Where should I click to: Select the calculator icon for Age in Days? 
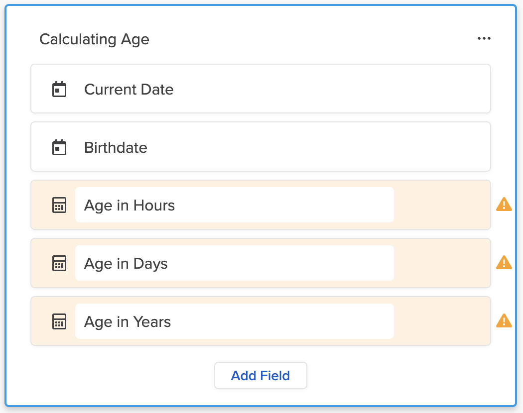tap(59, 263)
